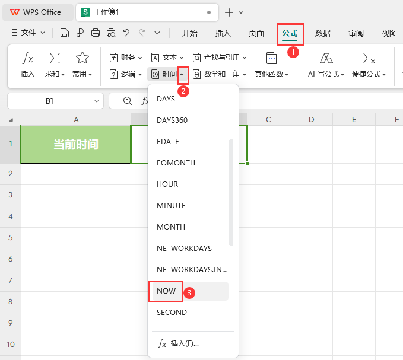Switch to the 开始 ribbon tab
This screenshot has height=360, width=403.
[190, 33]
